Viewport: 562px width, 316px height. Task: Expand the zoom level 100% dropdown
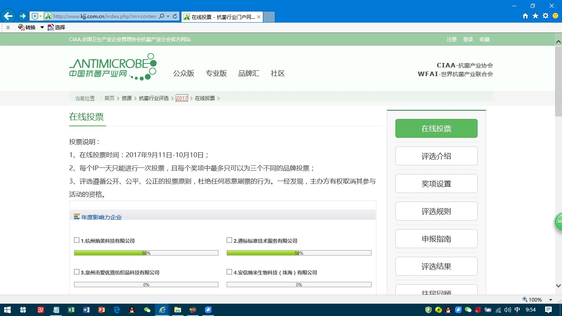point(551,300)
